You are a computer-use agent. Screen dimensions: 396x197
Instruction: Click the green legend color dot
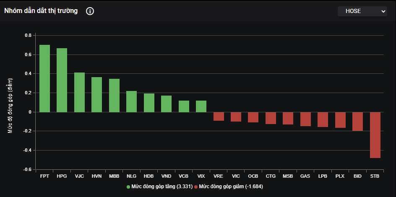(x=128, y=186)
